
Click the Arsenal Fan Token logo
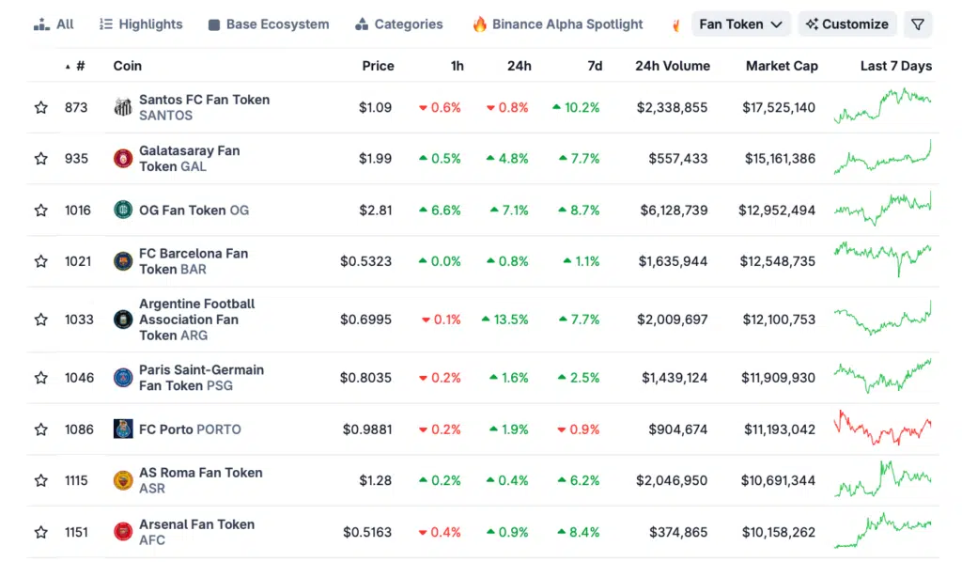tap(123, 532)
